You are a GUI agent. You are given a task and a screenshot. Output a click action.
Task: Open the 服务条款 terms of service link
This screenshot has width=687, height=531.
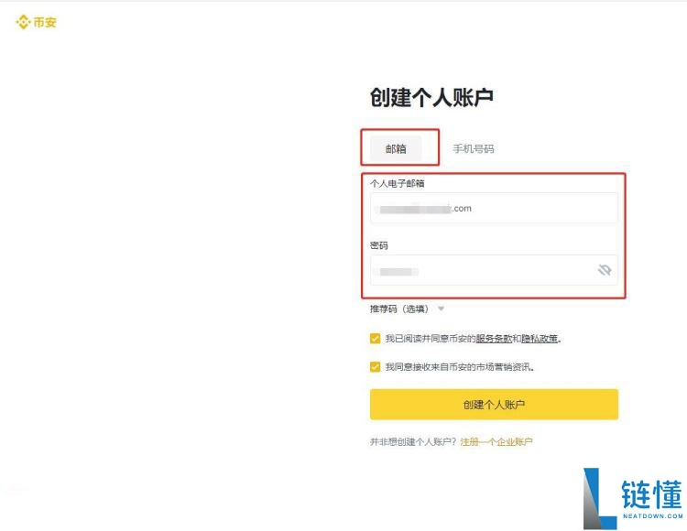(494, 339)
